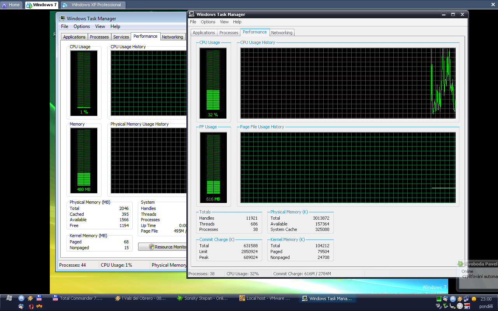Launch Opera browser from quick launch
498x311 pixels.
[x=31, y=306]
